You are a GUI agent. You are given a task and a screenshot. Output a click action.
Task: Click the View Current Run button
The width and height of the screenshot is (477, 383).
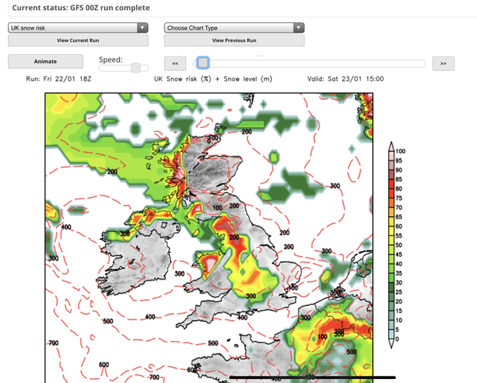pos(78,40)
